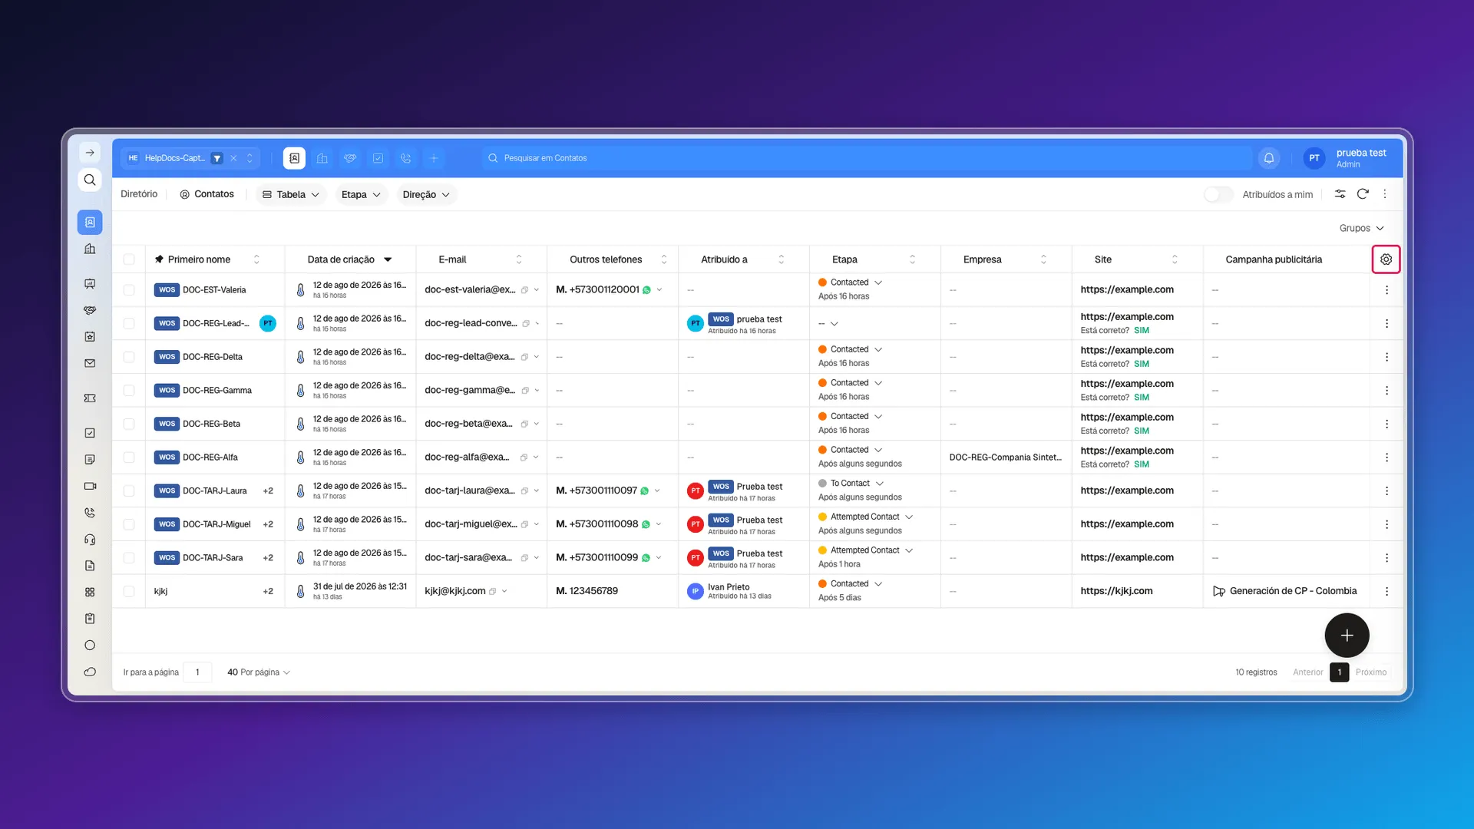Open the Direção filter dropdown
Viewport: 1474px width, 829px height.
tap(426, 194)
